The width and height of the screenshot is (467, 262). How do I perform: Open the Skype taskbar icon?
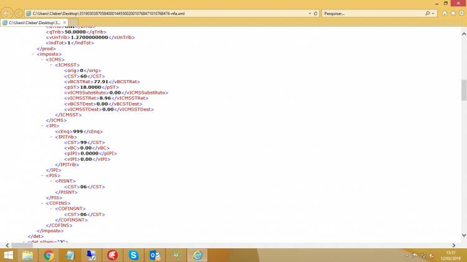(x=133, y=255)
